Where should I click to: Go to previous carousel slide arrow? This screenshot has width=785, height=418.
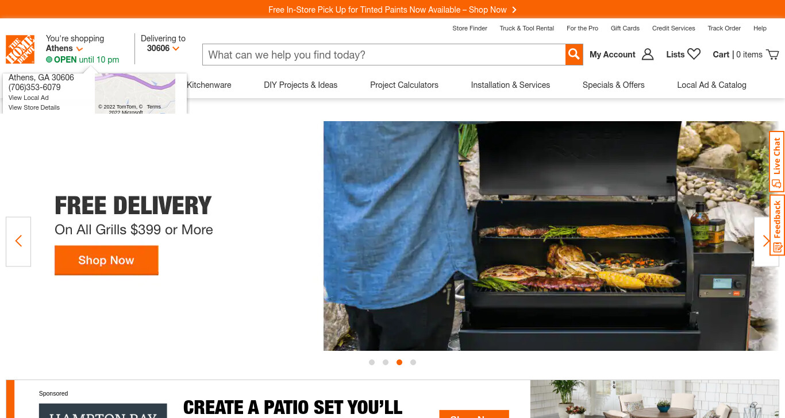point(18,241)
